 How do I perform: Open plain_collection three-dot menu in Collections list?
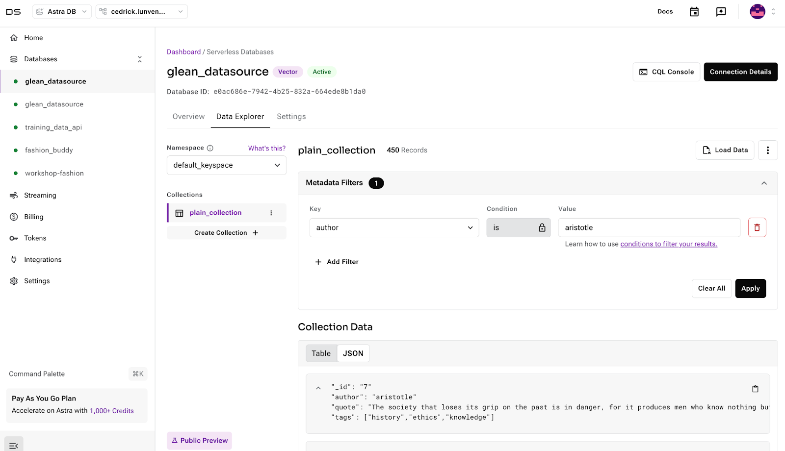point(271,213)
